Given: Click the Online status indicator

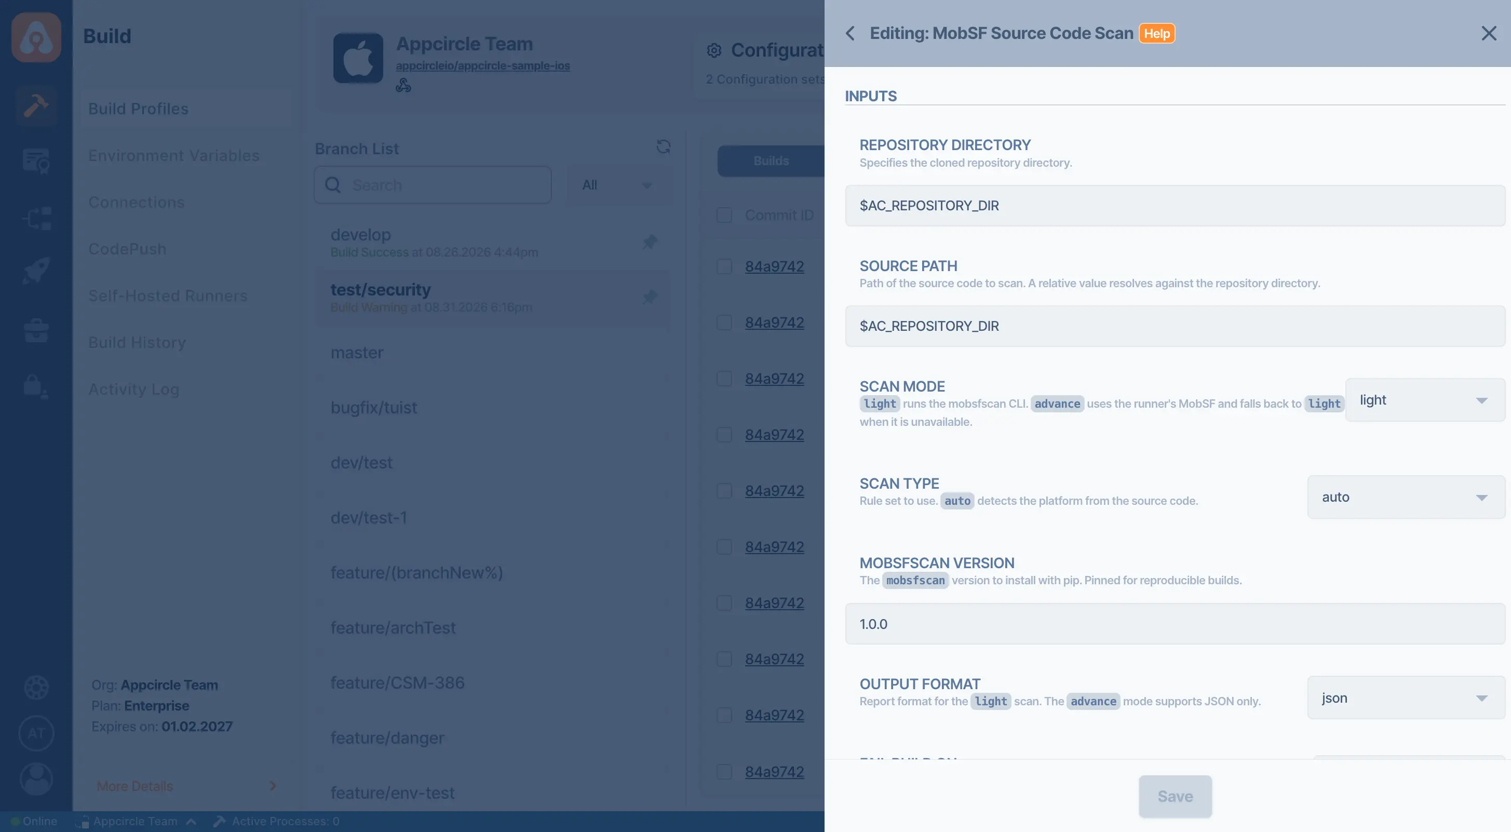Looking at the screenshot, I should click(34, 822).
